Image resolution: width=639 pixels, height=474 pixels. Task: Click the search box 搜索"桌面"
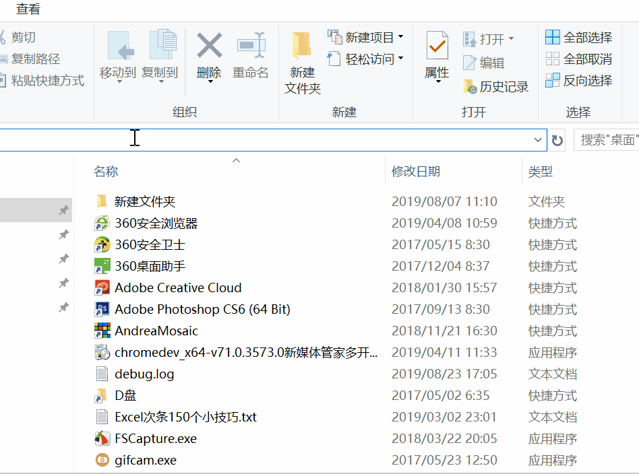pyautogui.click(x=607, y=140)
